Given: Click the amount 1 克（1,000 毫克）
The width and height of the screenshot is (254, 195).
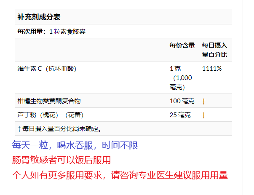Looking at the screenshot, I should 181,78.
